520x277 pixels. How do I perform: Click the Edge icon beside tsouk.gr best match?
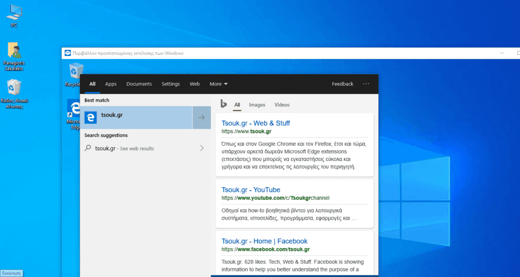coord(90,118)
